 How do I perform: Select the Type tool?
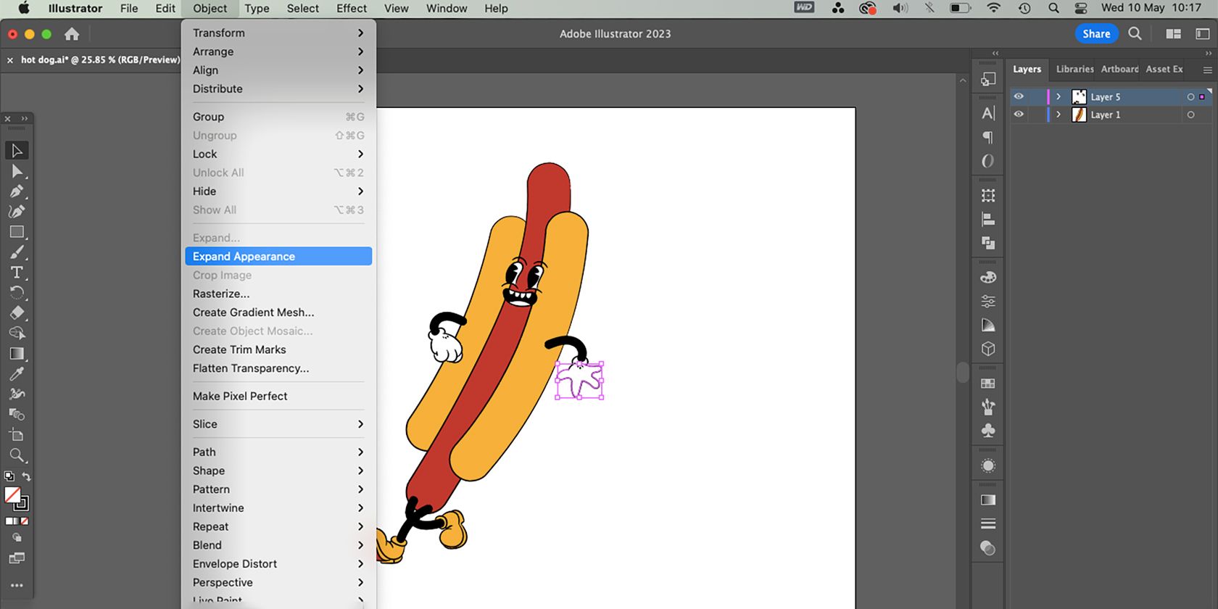[x=17, y=273]
